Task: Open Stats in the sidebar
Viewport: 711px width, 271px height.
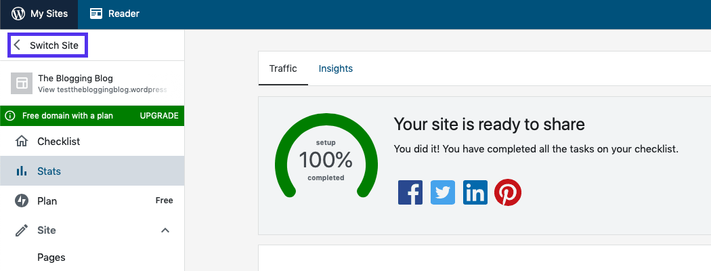Action: tap(49, 171)
